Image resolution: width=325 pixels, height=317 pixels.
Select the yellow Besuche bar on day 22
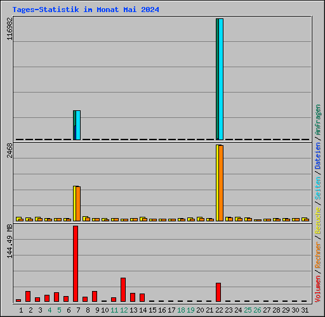point(218,183)
